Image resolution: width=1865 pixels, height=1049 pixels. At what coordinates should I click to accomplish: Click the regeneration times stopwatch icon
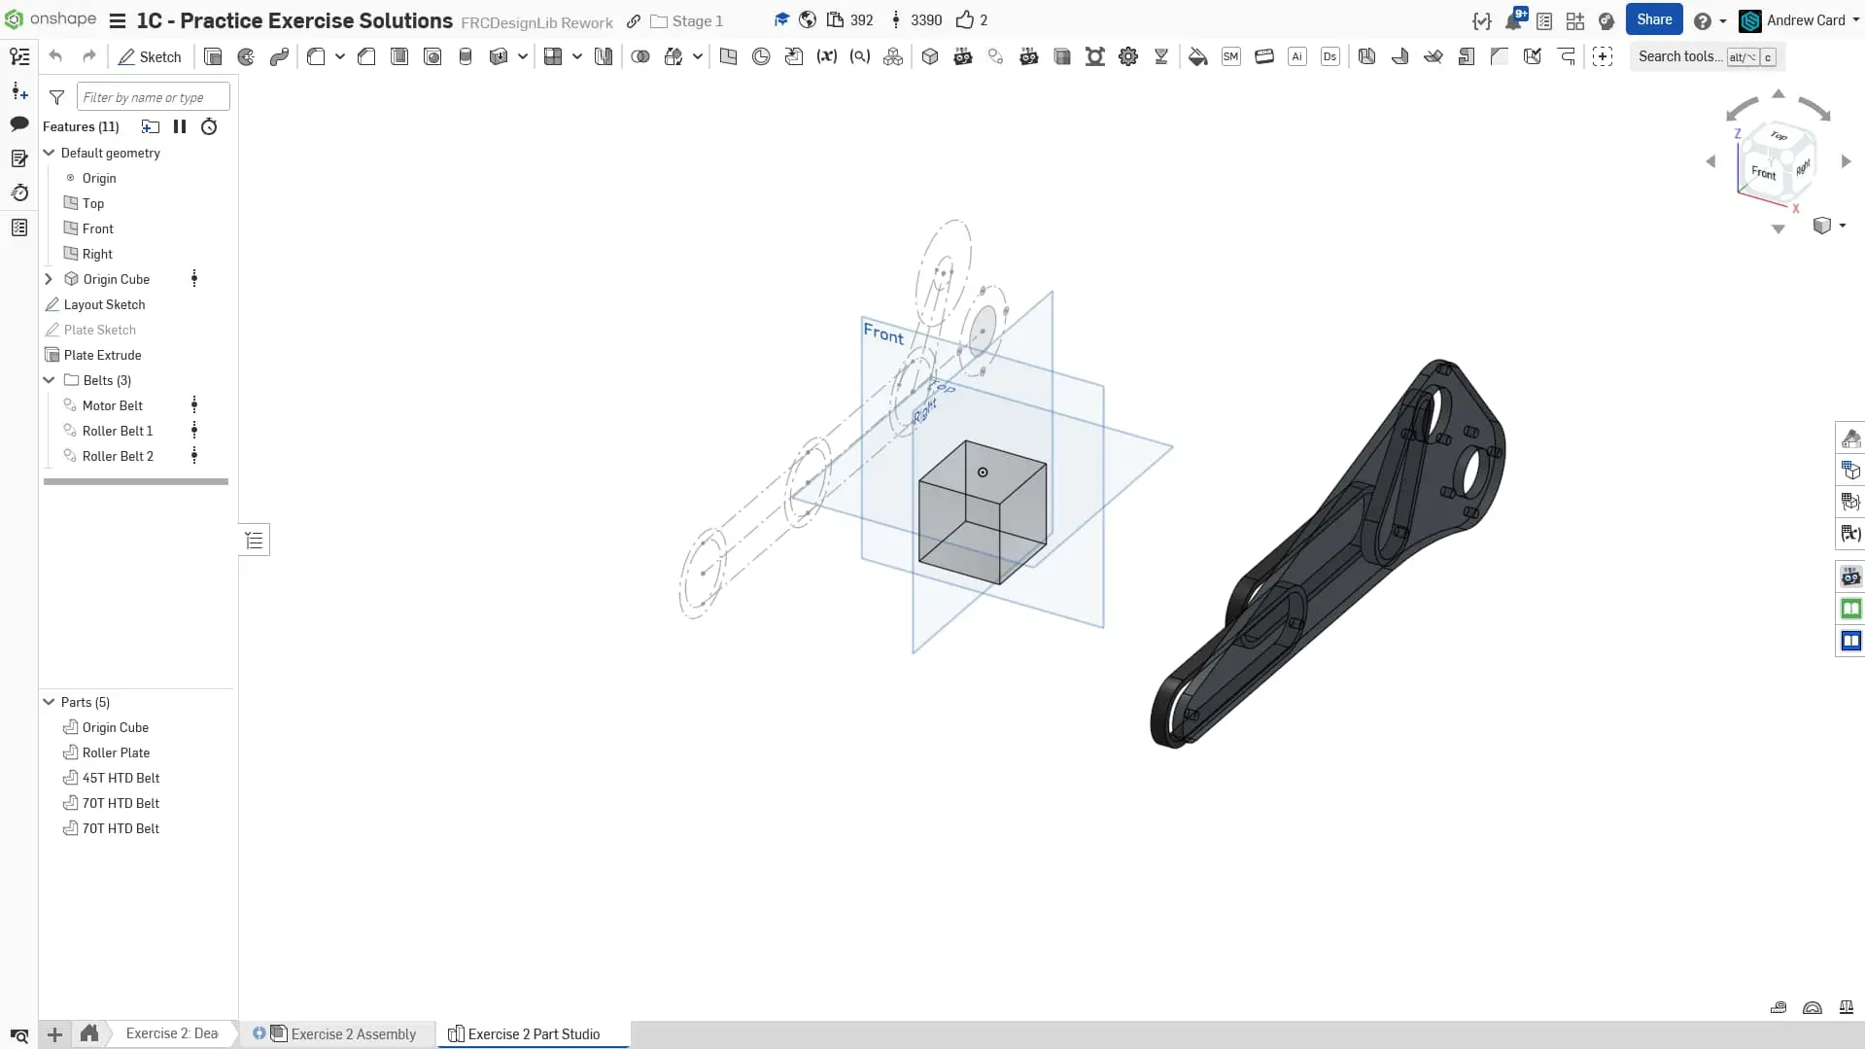click(x=209, y=126)
